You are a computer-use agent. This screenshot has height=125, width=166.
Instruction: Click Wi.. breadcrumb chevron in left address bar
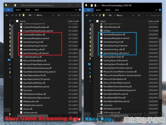35,15
